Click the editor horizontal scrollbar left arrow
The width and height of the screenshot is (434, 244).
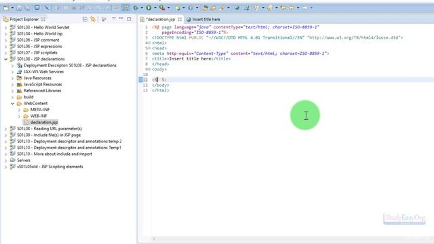point(154,239)
